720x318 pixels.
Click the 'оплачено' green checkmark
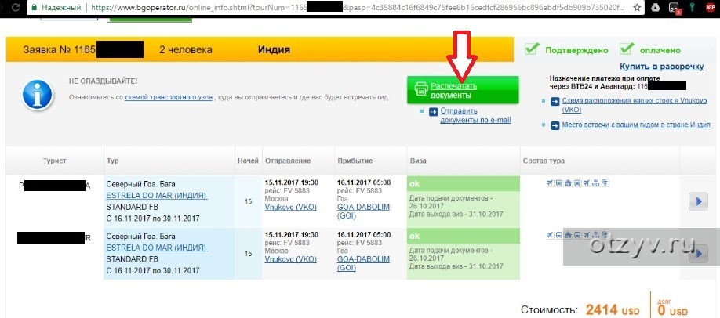coord(627,49)
